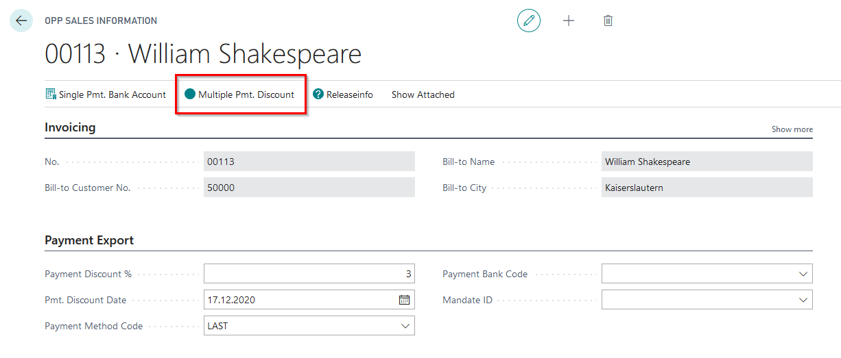Click Show more in Invoicing section
The width and height of the screenshot is (841, 358).
click(792, 129)
